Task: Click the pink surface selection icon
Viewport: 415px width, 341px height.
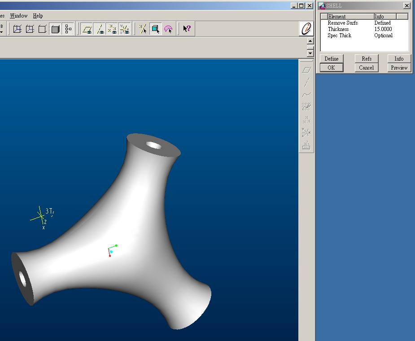Action: pos(168,29)
